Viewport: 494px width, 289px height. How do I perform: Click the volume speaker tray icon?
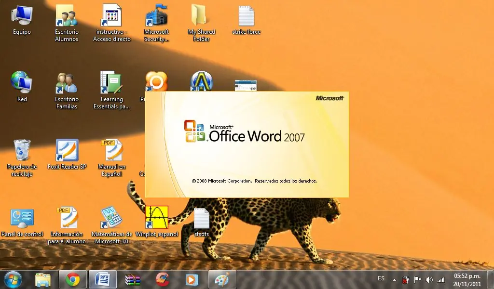coord(429,279)
